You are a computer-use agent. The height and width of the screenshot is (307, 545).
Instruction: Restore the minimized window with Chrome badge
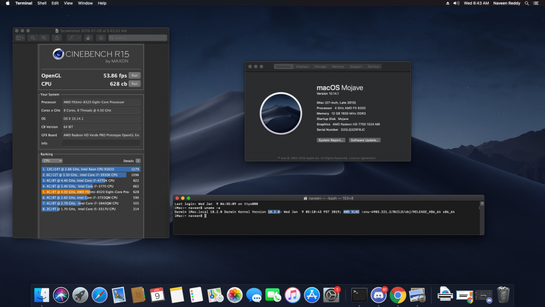[464, 295]
